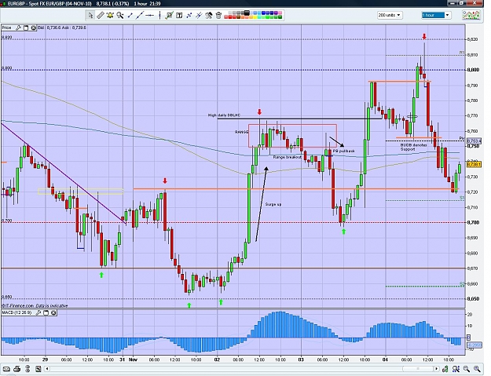This screenshot has width=491, height=376.
Task: Select the rectangle drawing tool
Action: pyautogui.click(x=170, y=15)
